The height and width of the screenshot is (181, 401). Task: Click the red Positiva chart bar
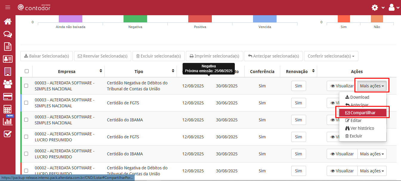pyautogui.click(x=200, y=19)
